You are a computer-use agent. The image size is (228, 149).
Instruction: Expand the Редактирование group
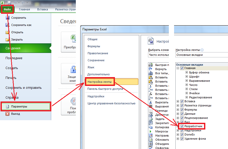[187, 97]
